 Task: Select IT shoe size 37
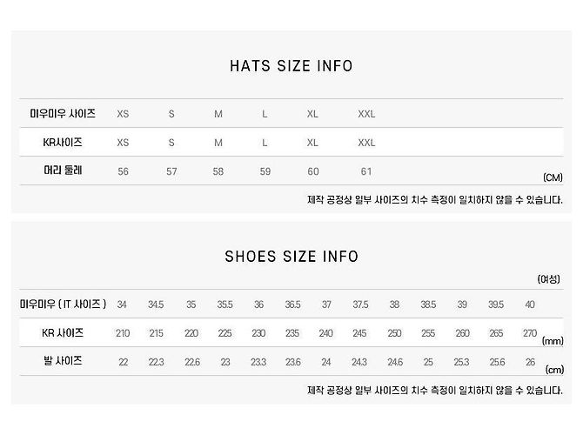coord(326,304)
